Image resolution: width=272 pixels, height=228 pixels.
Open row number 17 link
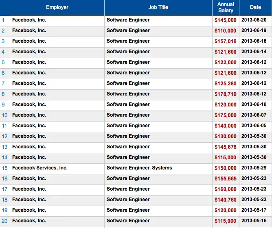pyautogui.click(x=5, y=189)
